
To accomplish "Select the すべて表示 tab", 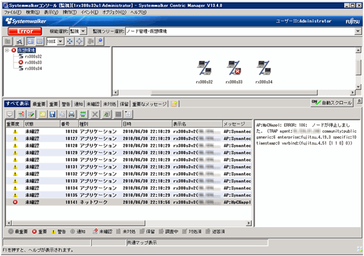I will 17,104.
